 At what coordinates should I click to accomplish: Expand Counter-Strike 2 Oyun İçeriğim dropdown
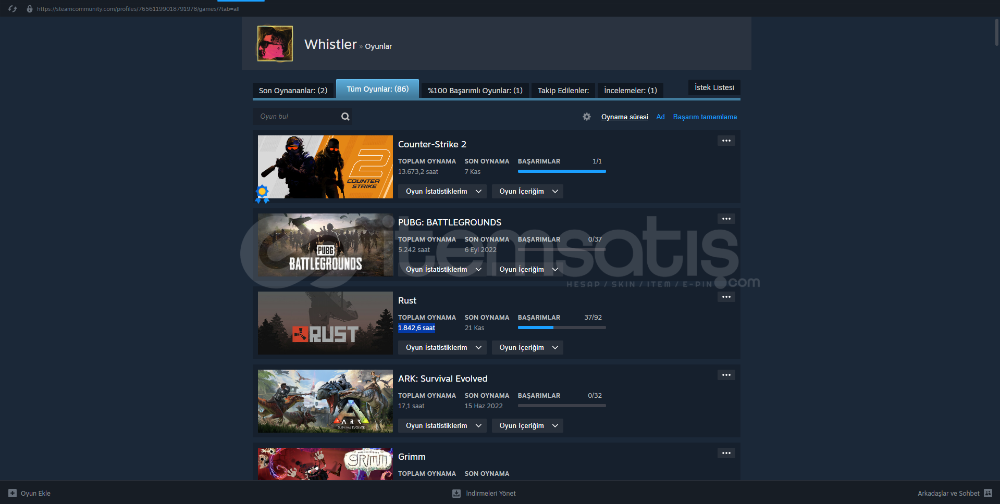527,191
